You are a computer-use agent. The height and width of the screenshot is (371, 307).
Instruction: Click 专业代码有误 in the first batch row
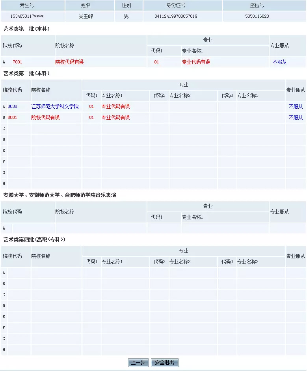click(196, 62)
